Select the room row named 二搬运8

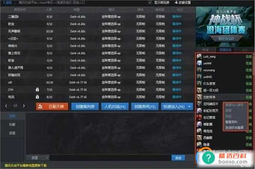(97, 17)
